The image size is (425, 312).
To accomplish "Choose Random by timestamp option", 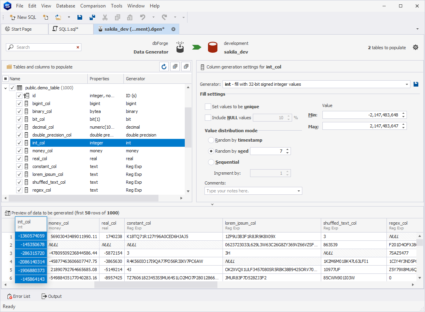I will [x=212, y=140].
